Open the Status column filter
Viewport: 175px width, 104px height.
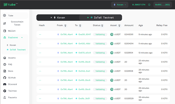102,26
